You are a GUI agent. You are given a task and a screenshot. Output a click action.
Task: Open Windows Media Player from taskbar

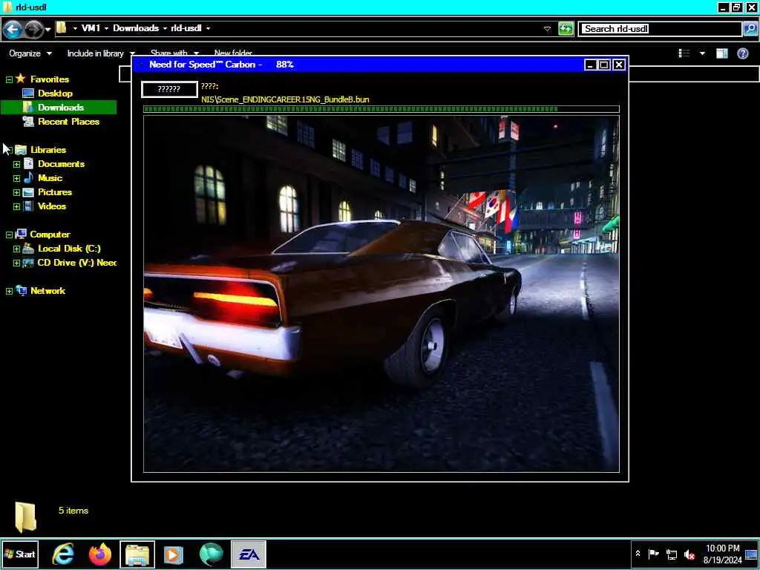click(x=174, y=554)
